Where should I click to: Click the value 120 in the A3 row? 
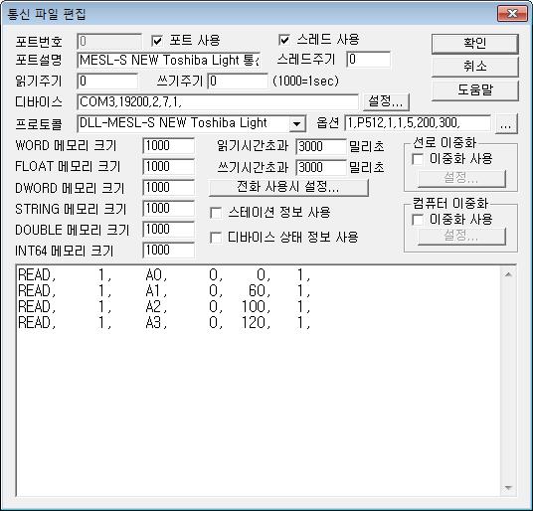click(x=254, y=323)
